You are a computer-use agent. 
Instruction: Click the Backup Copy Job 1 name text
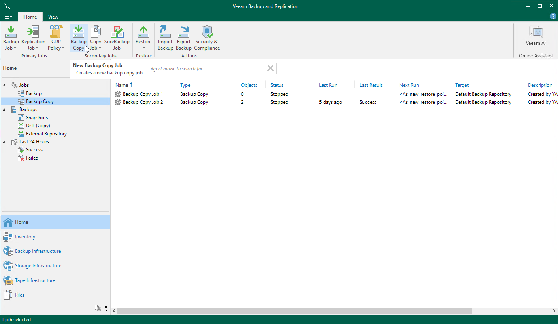pyautogui.click(x=143, y=94)
